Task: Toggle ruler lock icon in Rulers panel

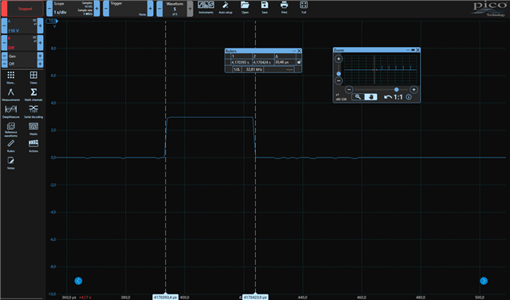Action: (299, 62)
